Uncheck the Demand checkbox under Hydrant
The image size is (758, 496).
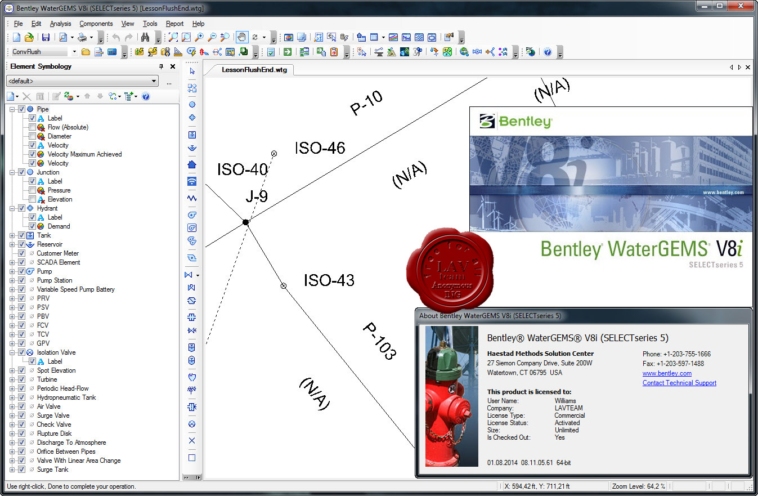click(32, 226)
